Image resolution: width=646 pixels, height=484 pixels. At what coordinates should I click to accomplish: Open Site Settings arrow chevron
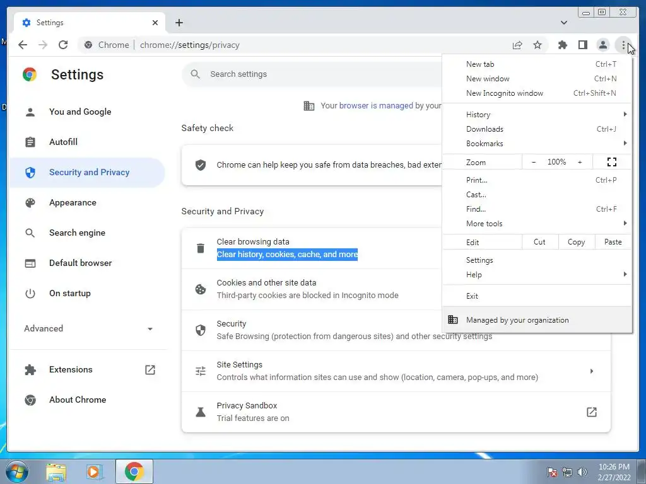592,371
